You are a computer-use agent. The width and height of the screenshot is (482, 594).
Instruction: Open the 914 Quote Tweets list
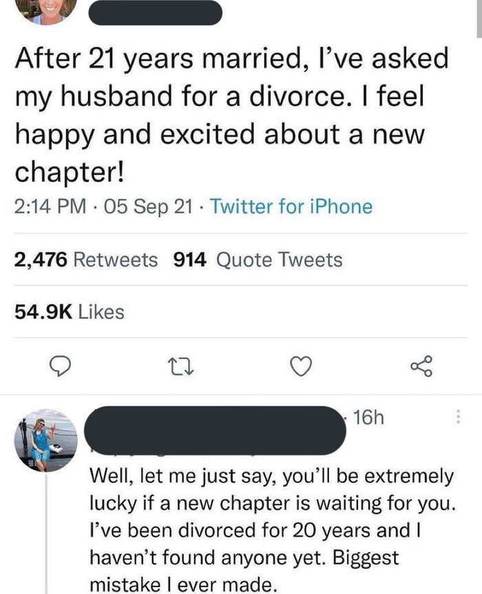coord(258,260)
